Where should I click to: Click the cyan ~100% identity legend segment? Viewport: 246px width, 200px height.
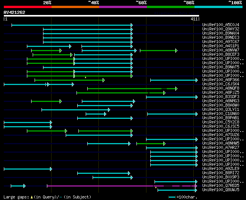(x=219, y=7)
